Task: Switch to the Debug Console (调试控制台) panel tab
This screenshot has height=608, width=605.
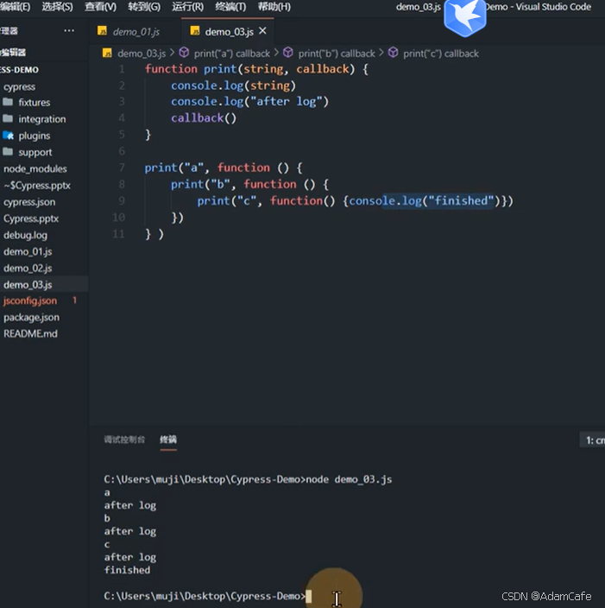Action: 124,440
